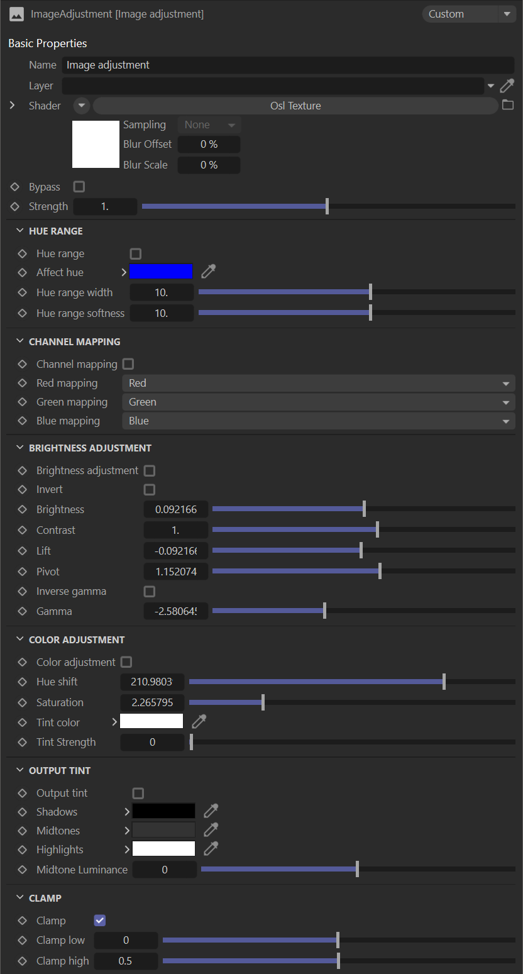Click the Layer picker eyedropper icon
This screenshot has height=974, width=523.
[507, 86]
